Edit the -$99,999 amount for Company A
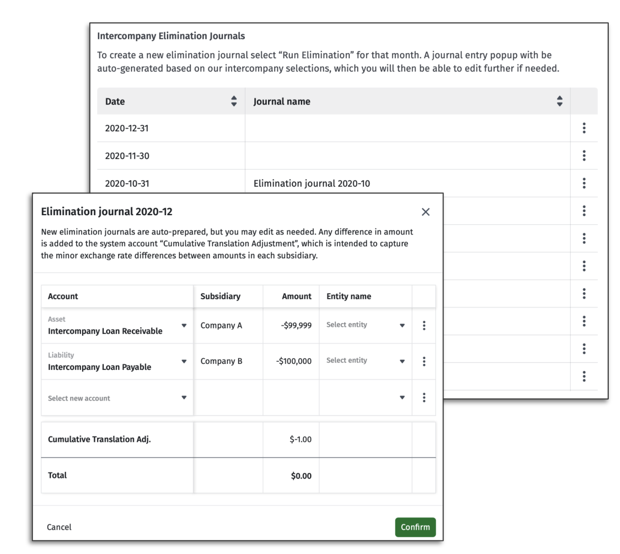 tap(297, 325)
